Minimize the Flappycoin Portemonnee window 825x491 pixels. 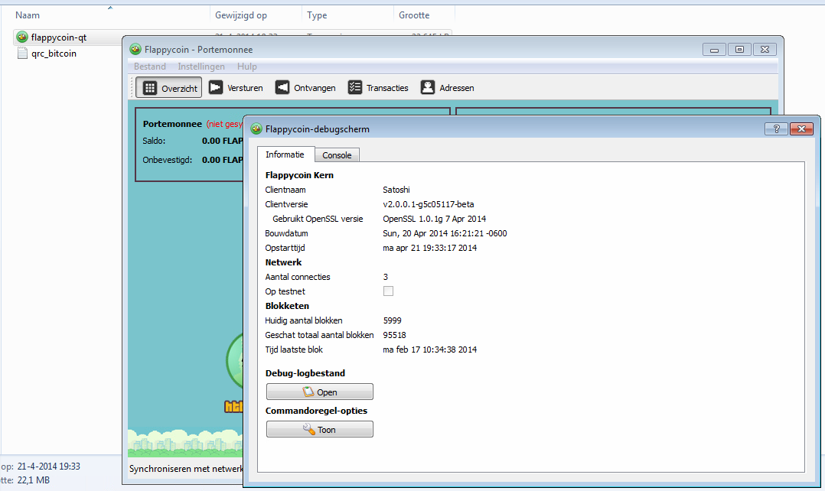click(714, 50)
